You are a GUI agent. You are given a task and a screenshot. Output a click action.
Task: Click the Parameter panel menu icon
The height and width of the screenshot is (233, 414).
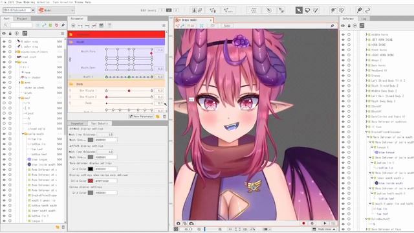pos(164,25)
